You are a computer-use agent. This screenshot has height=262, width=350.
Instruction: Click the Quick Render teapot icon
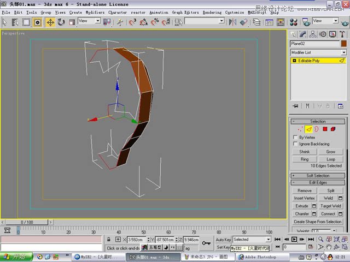(345, 23)
